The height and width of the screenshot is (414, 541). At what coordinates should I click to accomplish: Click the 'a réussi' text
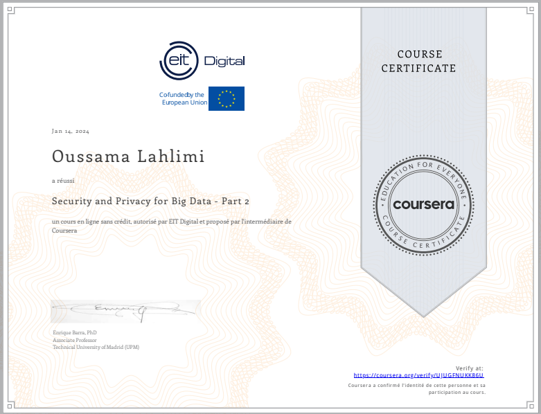[x=63, y=181]
